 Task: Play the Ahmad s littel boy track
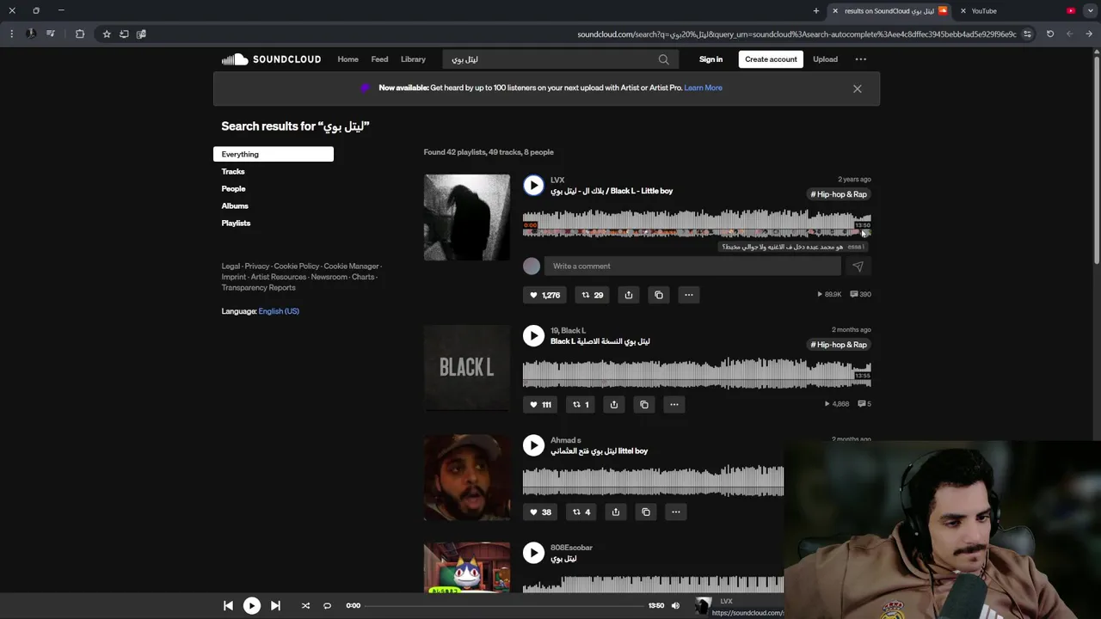click(533, 444)
